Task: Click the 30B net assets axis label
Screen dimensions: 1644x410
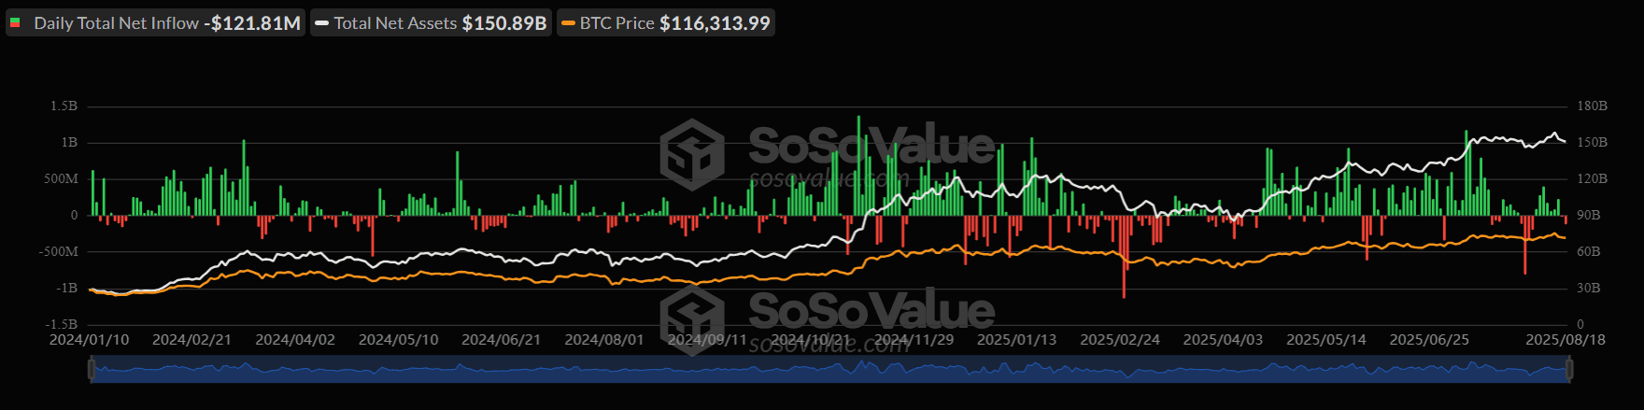Action: (1589, 289)
